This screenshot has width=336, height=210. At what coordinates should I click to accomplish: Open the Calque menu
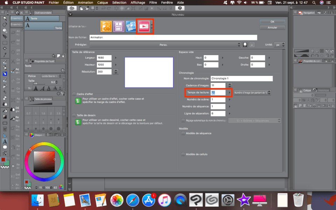[x=103, y=2]
